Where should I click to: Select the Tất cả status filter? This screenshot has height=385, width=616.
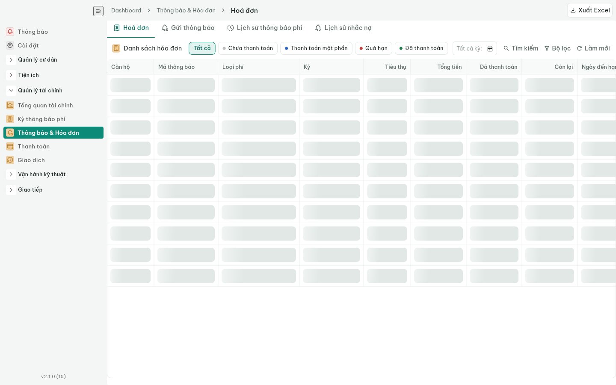(202, 48)
